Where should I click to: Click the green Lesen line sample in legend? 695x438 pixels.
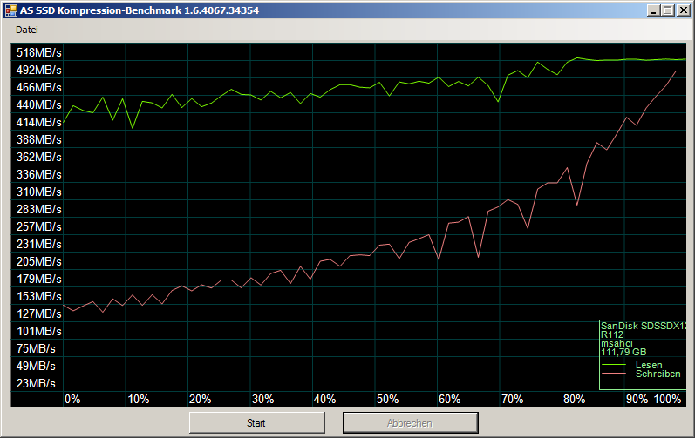coord(613,365)
